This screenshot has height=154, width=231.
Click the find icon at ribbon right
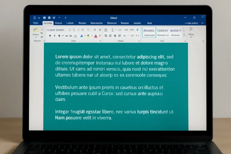(x=191, y=29)
